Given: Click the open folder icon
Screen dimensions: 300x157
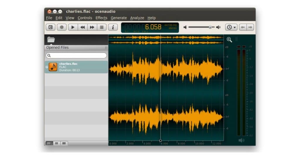Looking at the screenshot, I should [51, 40].
